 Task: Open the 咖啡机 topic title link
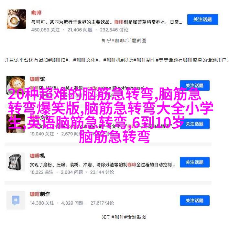tap(38, 156)
